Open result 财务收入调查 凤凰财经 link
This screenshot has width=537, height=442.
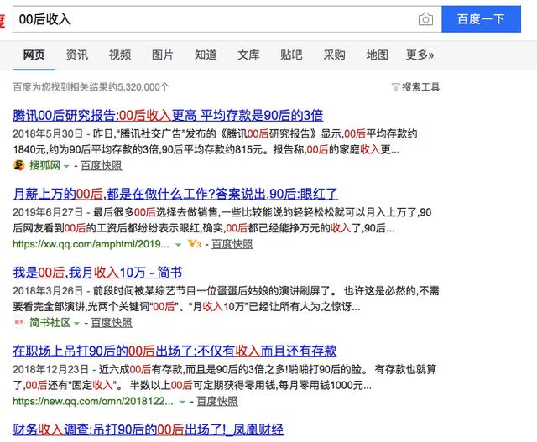[x=149, y=429]
